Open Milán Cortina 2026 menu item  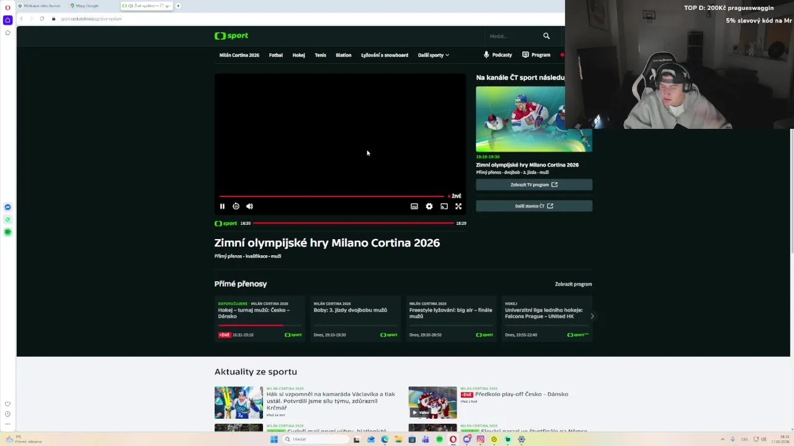(239, 55)
